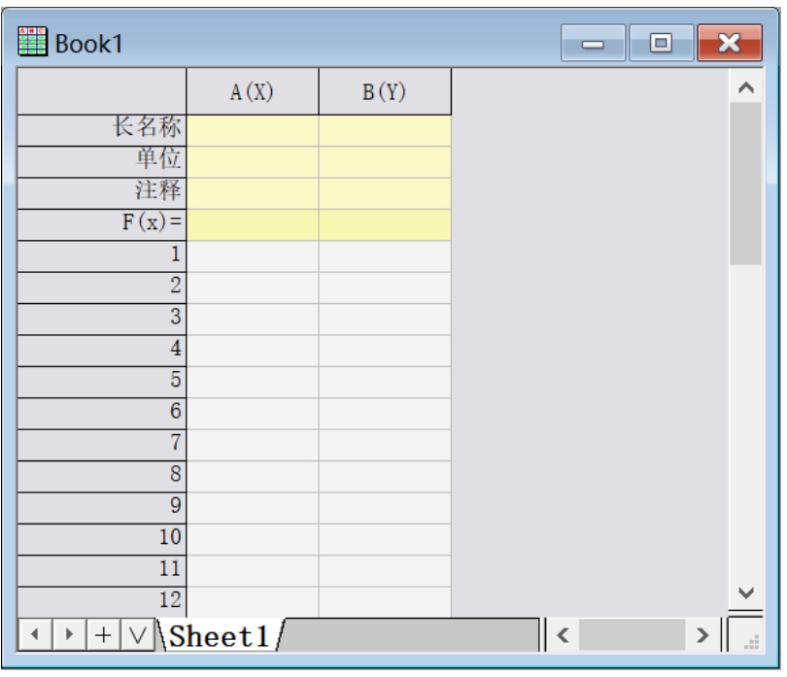
Task: Select row 11 header
Action: [102, 571]
